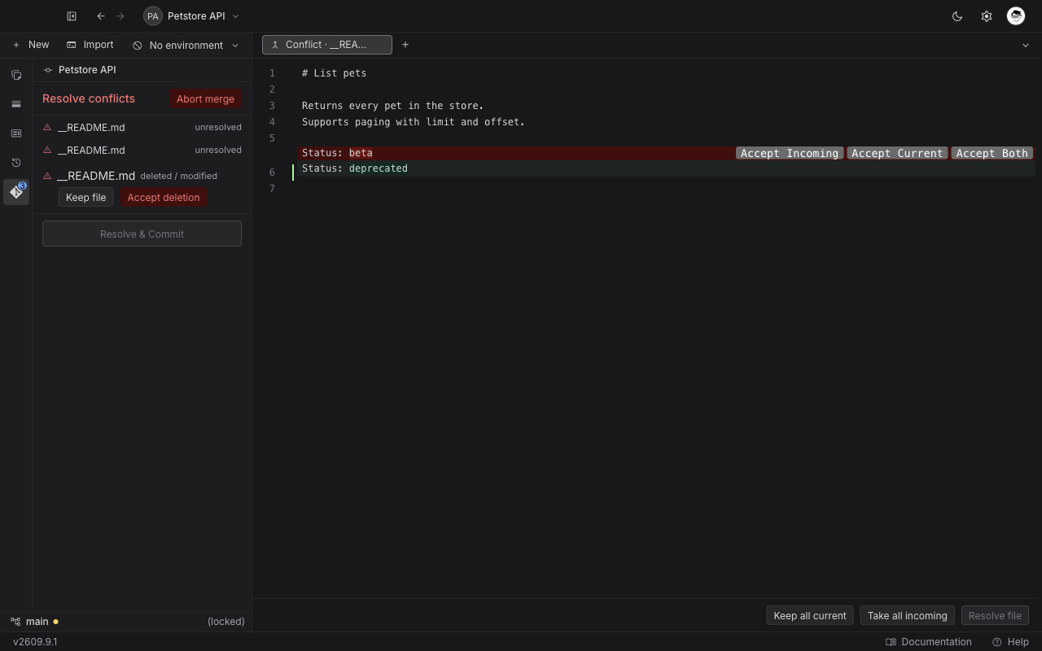Image resolution: width=1042 pixels, height=651 pixels.
Task: Click Take all incoming button
Action: (907, 615)
